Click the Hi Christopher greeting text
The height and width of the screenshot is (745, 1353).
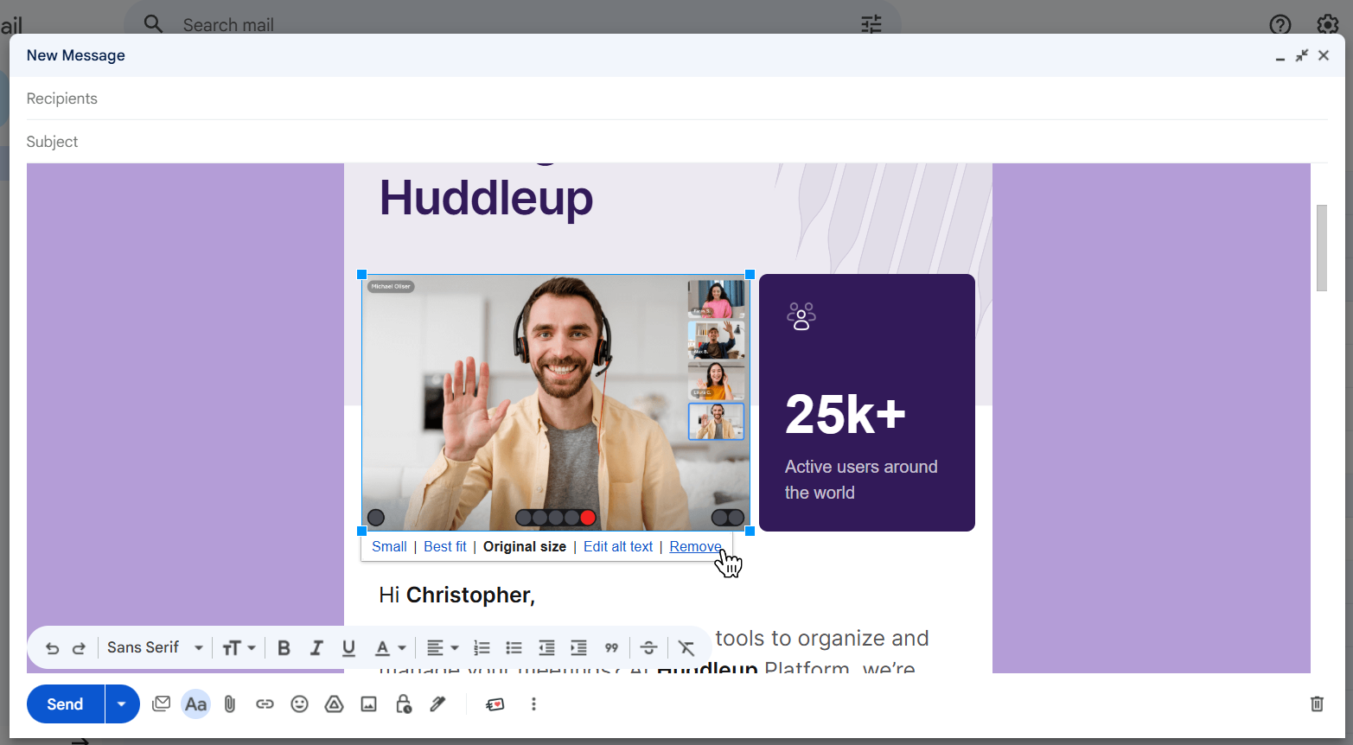coord(456,595)
